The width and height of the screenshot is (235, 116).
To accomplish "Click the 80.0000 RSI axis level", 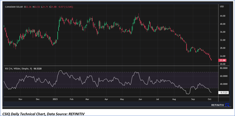I will coord(223,68).
